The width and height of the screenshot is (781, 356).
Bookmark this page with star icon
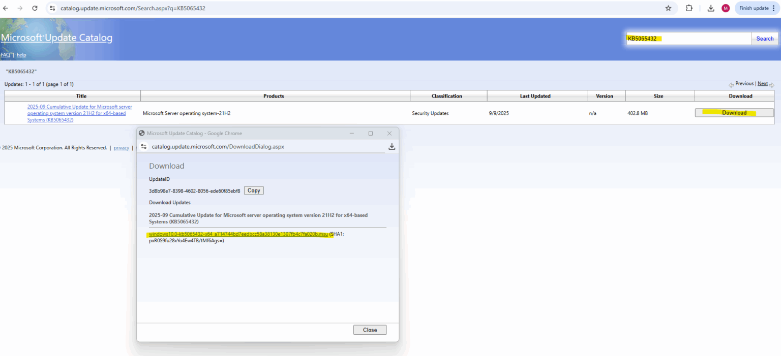point(668,8)
